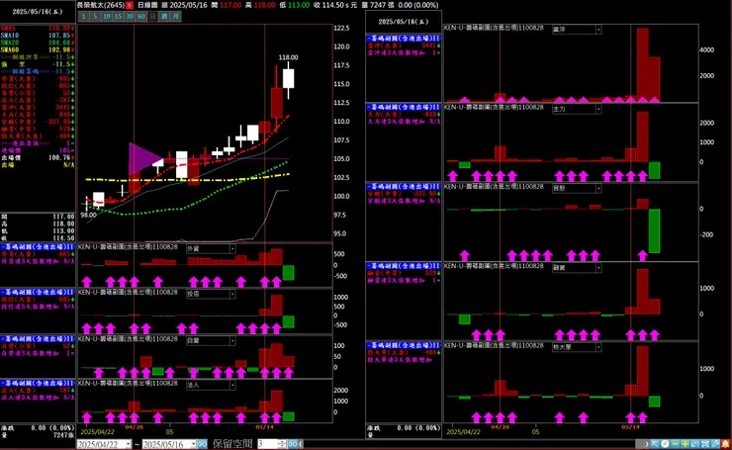
Task: Click GO button next to 保留空間 field
Action: [292, 444]
